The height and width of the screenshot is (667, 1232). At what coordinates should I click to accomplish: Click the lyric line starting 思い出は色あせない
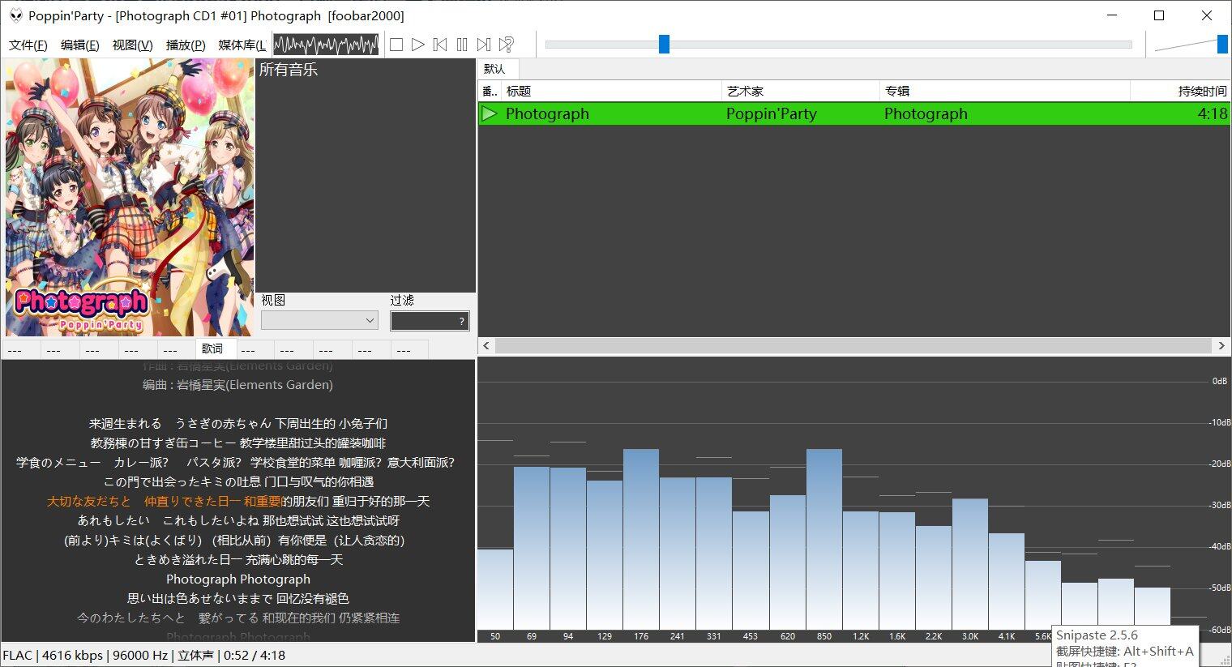(x=238, y=599)
